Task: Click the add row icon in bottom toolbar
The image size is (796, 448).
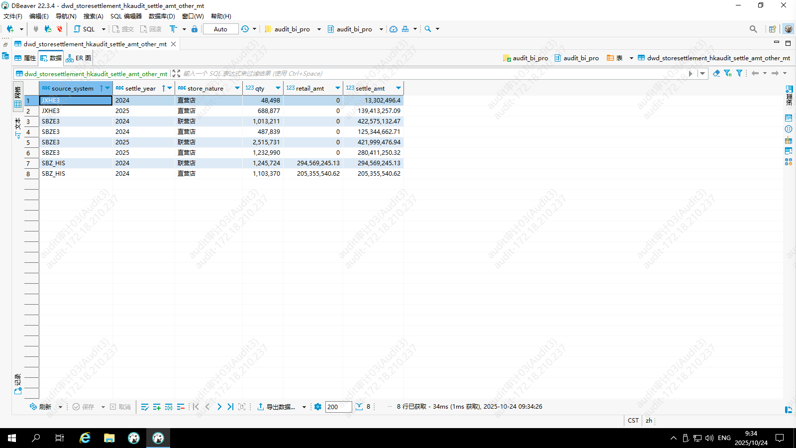Action: (157, 407)
